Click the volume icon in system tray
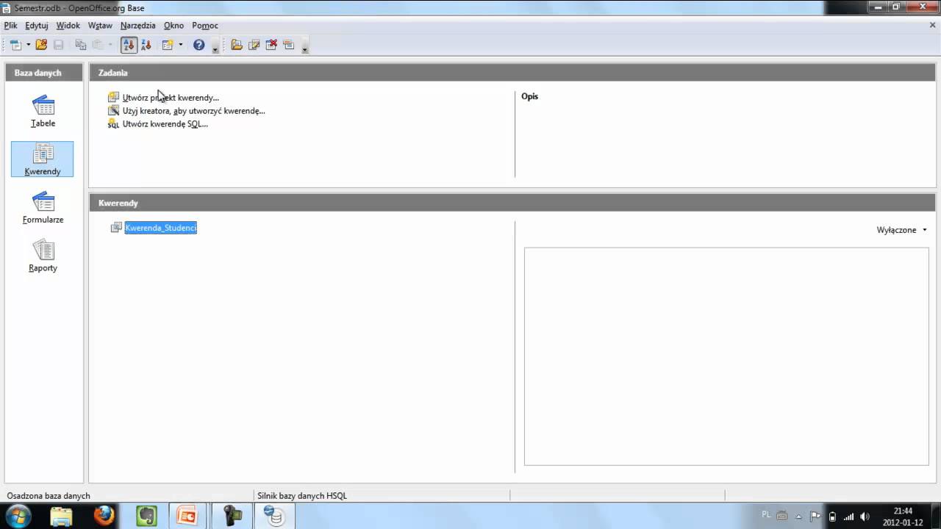 [x=865, y=516]
